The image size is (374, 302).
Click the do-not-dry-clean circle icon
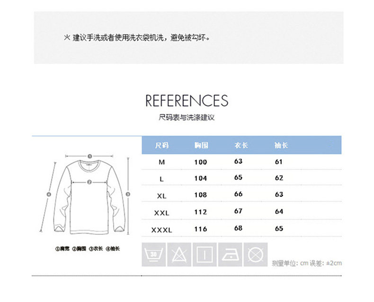coord(256,255)
